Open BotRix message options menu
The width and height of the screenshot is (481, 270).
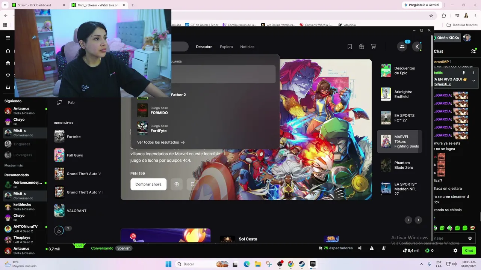[474, 73]
